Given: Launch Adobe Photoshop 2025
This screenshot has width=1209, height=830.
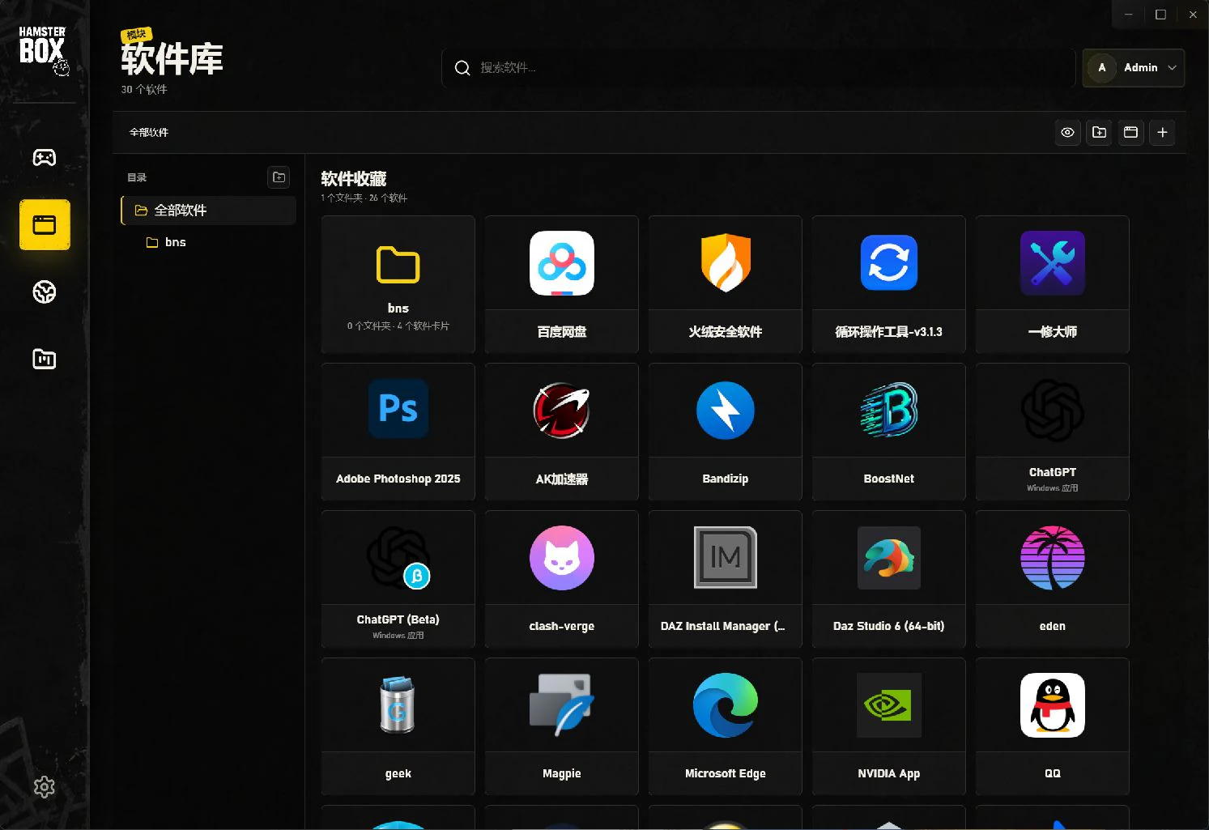Looking at the screenshot, I should 398,432.
